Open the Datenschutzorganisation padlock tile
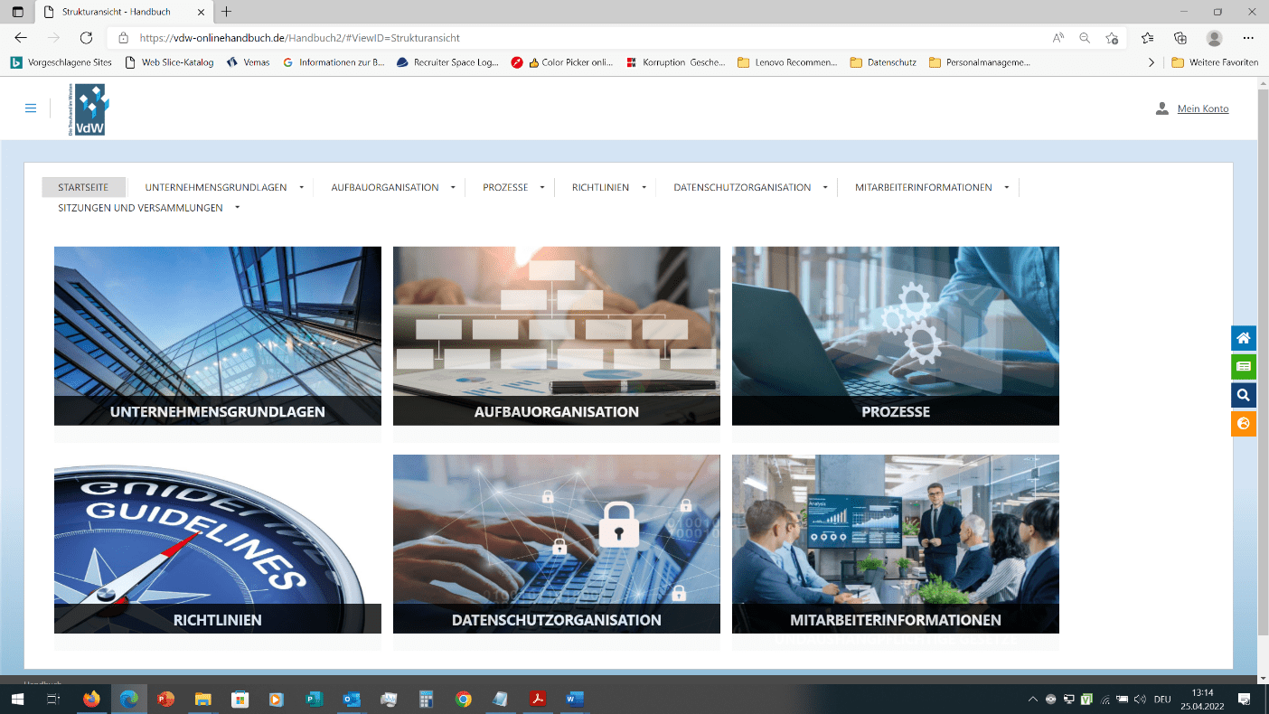The height and width of the screenshot is (714, 1269). [557, 543]
